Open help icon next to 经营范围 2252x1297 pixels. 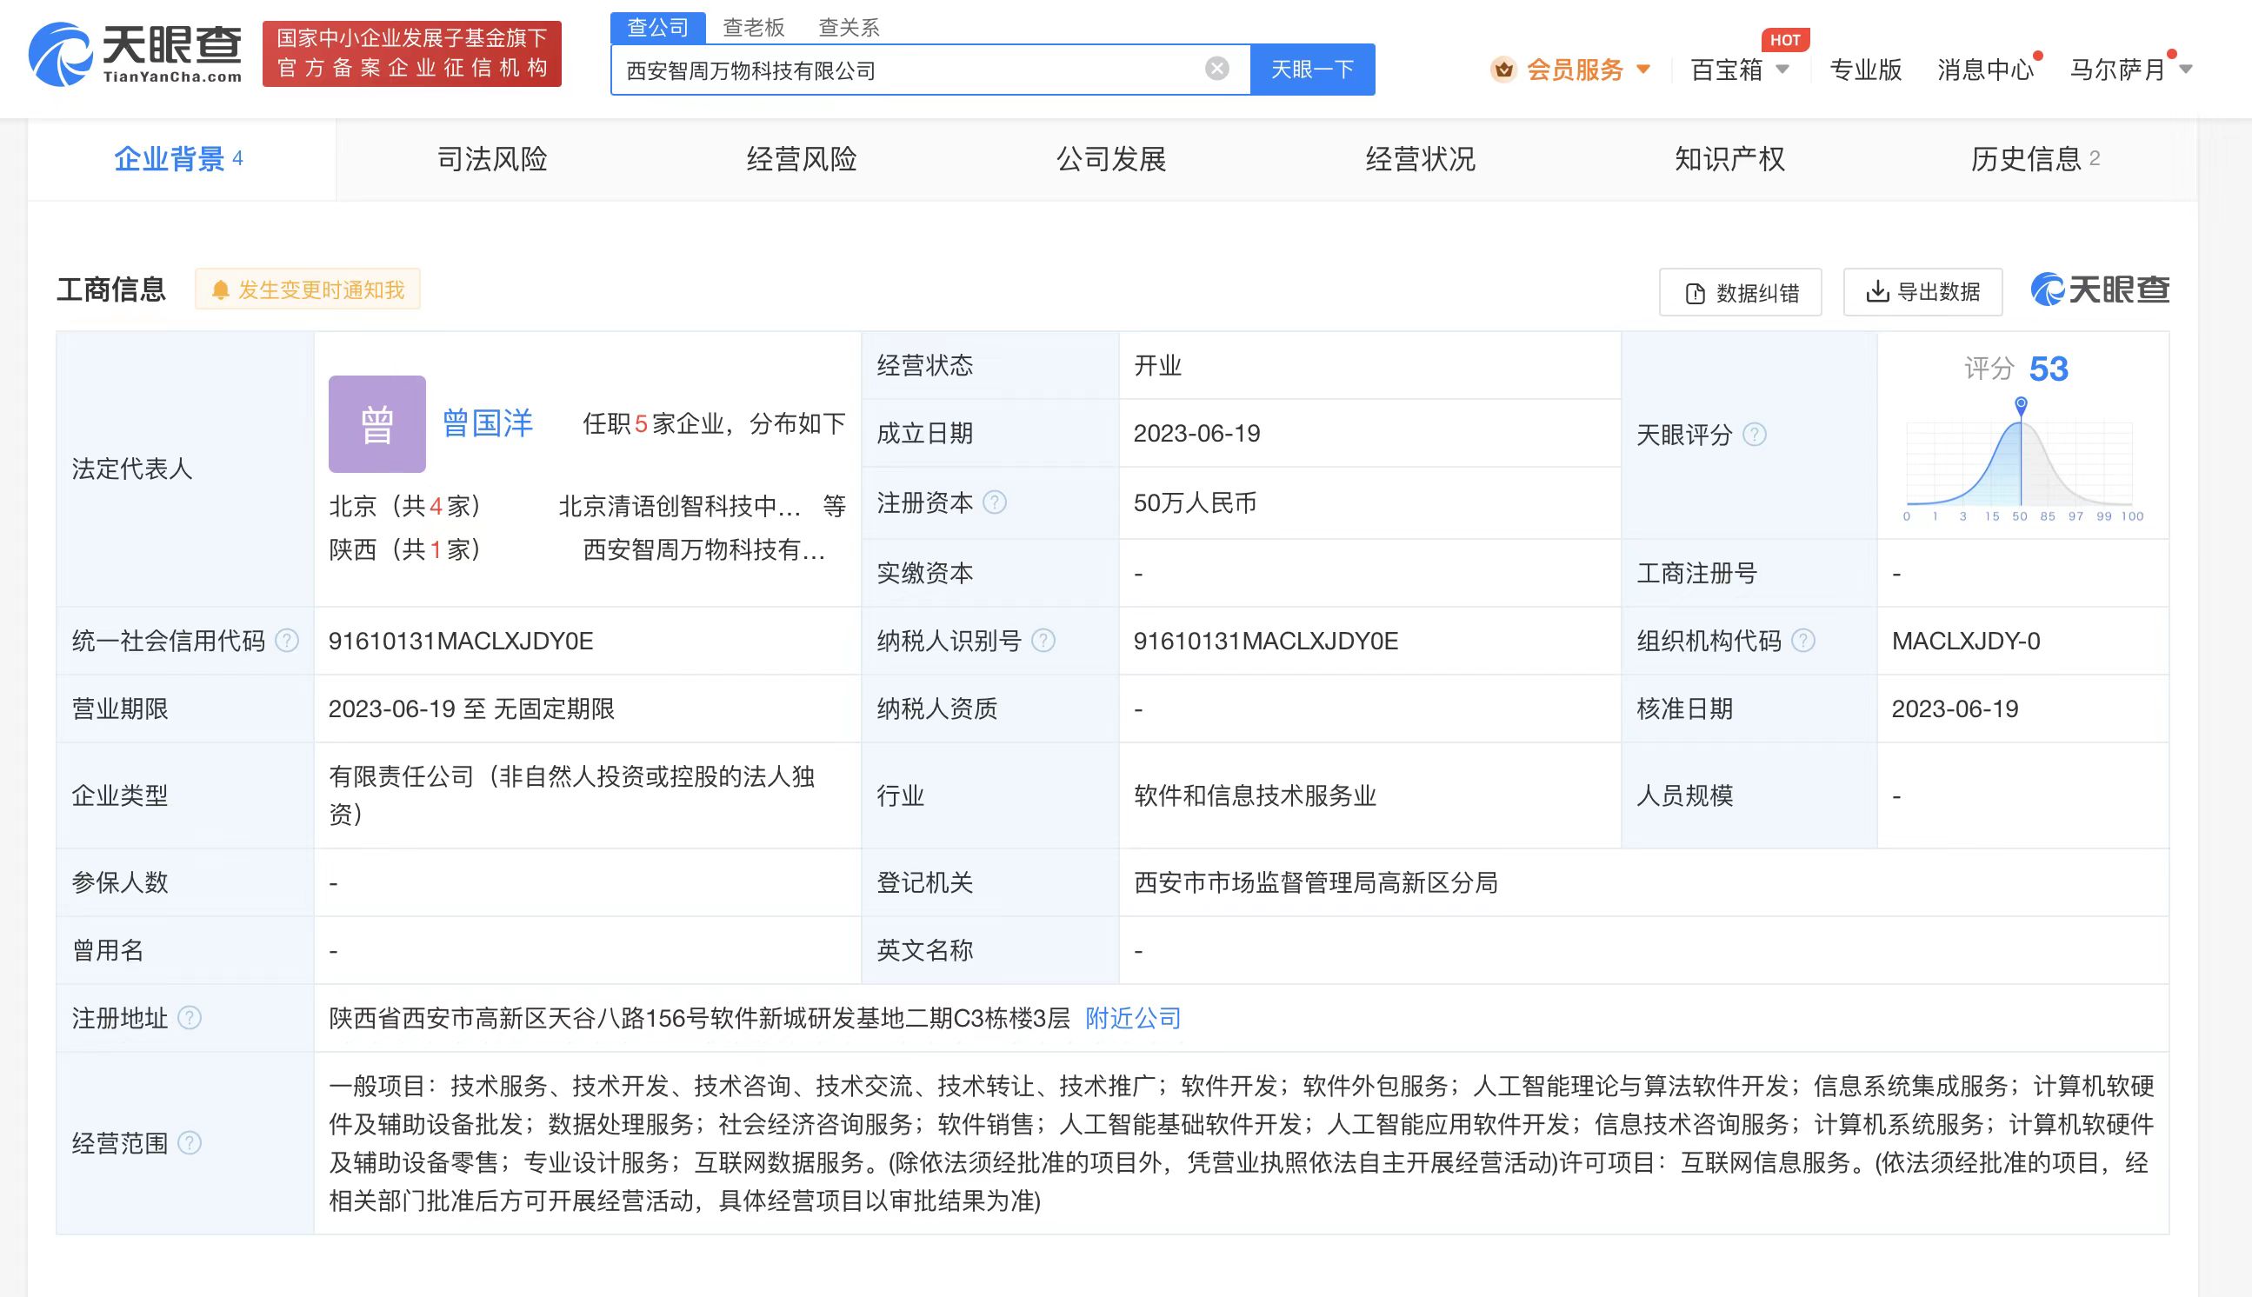click(190, 1143)
